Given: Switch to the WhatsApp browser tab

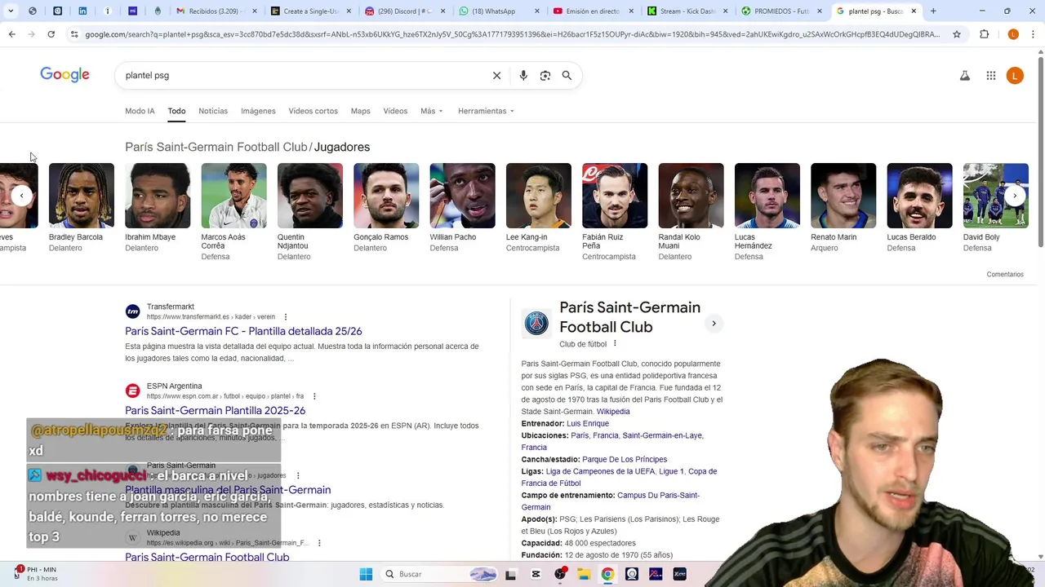Looking at the screenshot, I should coord(498,11).
